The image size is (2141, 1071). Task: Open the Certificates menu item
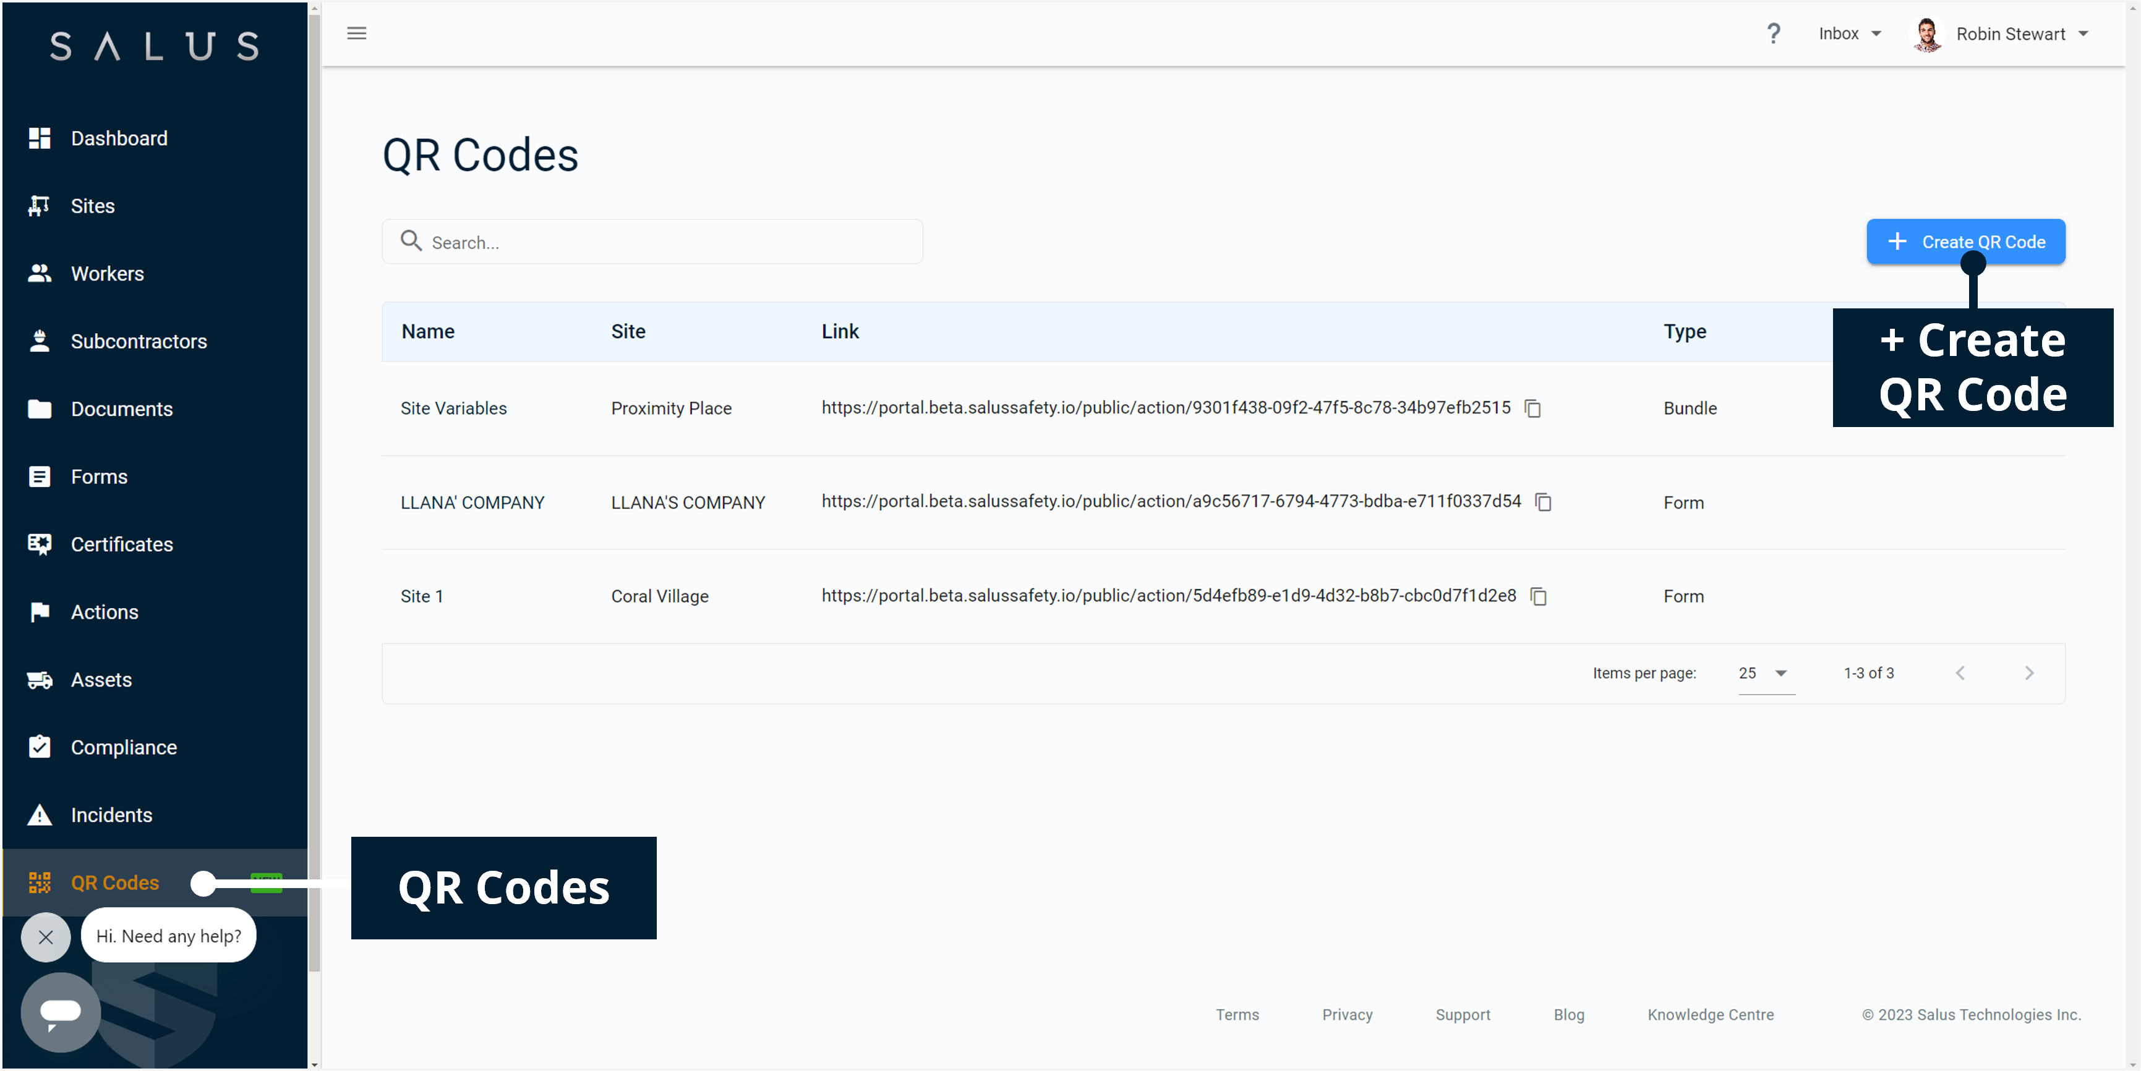coord(121,544)
